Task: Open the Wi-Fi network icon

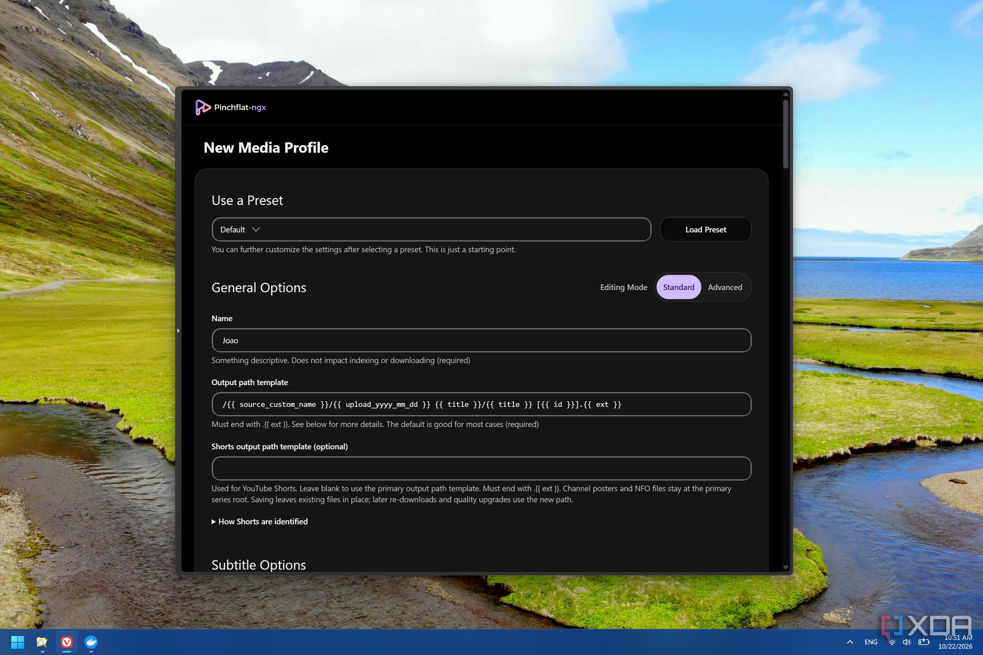Action: [x=891, y=642]
